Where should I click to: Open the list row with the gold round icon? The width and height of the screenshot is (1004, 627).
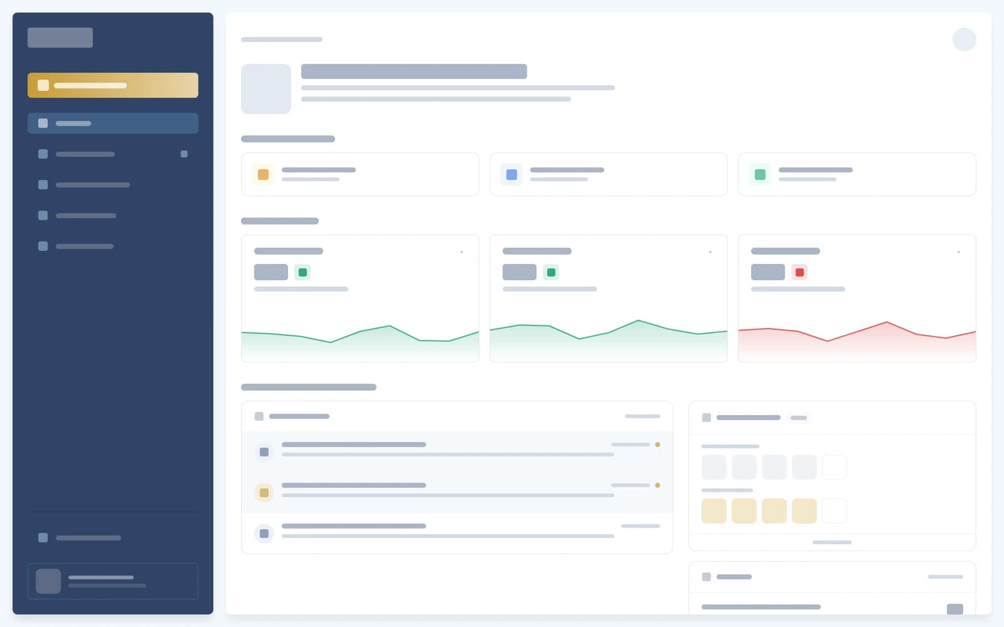pyautogui.click(x=457, y=493)
